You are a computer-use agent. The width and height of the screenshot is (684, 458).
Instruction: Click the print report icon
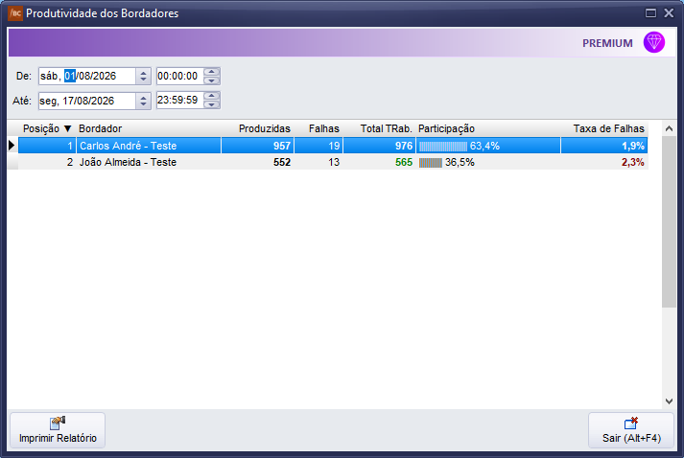pos(58,423)
